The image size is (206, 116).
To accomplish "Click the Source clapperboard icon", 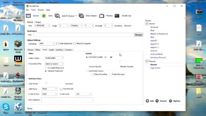I will (28, 16).
